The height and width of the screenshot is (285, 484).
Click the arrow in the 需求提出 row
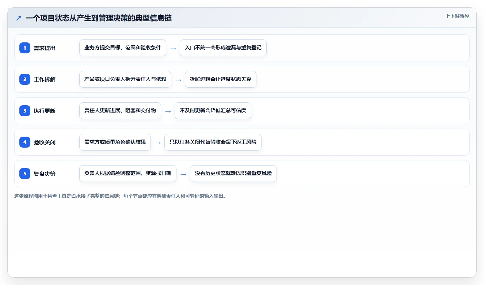173,48
